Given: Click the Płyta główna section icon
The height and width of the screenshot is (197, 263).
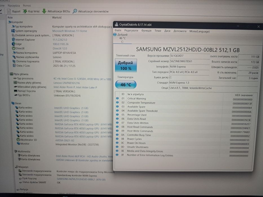Looking at the screenshot, I should [x=11, y=74].
